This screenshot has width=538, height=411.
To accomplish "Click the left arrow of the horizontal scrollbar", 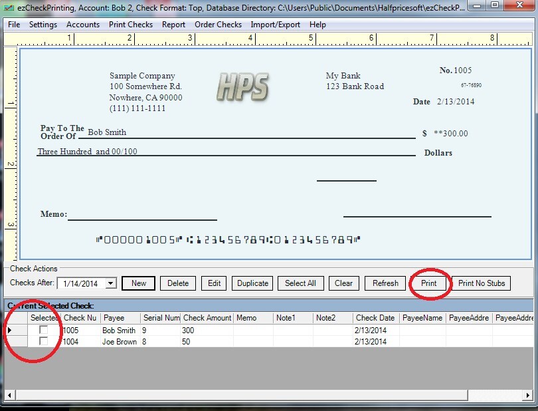I will point(9,396).
